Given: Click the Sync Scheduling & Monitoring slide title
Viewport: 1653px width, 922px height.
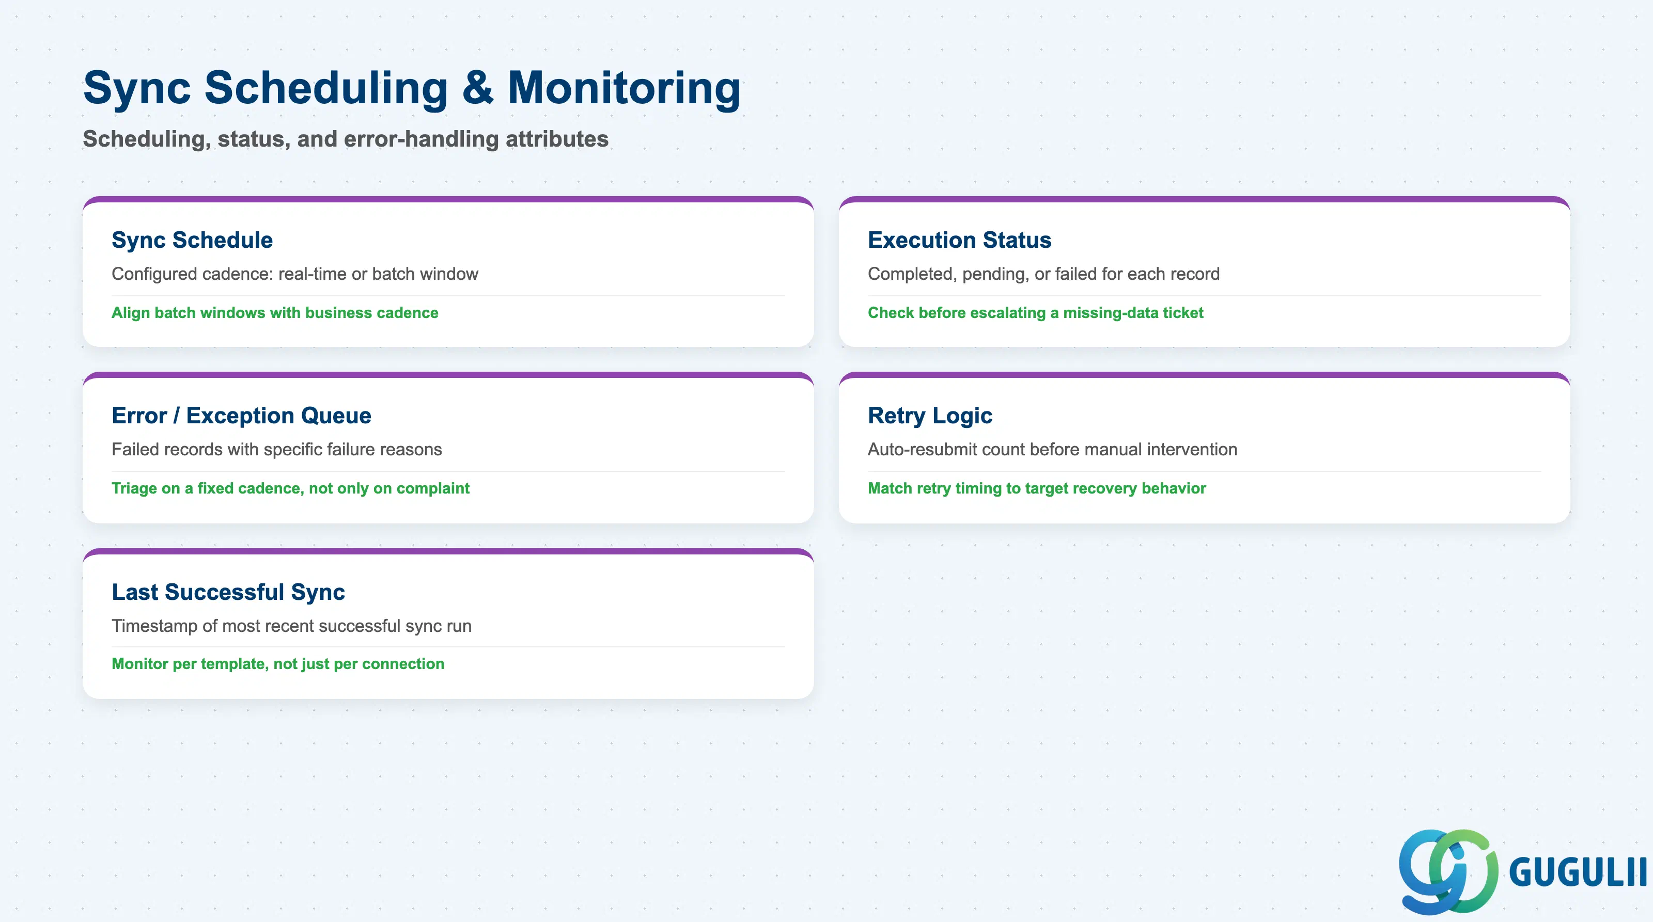Looking at the screenshot, I should coord(412,88).
